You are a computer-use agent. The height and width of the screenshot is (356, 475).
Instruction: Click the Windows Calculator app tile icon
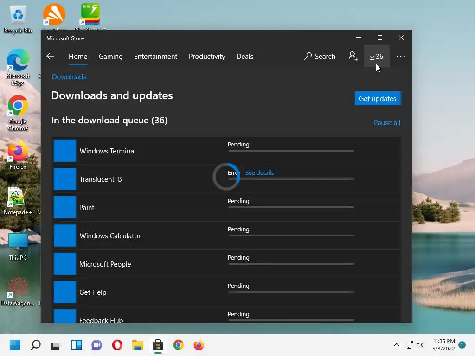pyautogui.click(x=65, y=235)
